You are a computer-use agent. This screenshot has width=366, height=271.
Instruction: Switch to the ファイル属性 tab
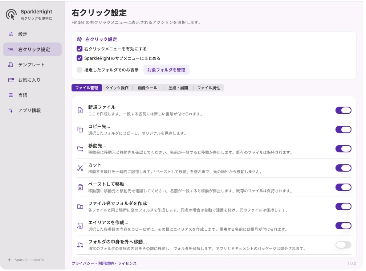click(x=209, y=88)
